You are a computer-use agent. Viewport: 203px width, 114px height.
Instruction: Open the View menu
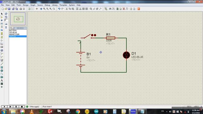pyautogui.click(x=8, y=5)
